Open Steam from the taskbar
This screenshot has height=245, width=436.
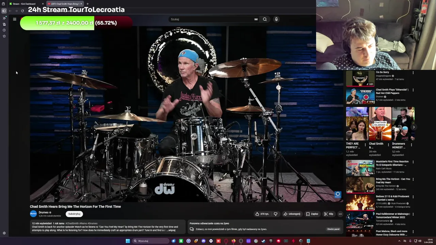pos(263,241)
